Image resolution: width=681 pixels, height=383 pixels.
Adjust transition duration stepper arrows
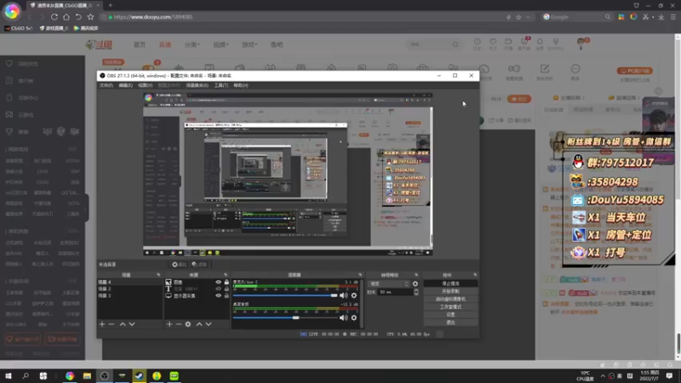pos(416,292)
